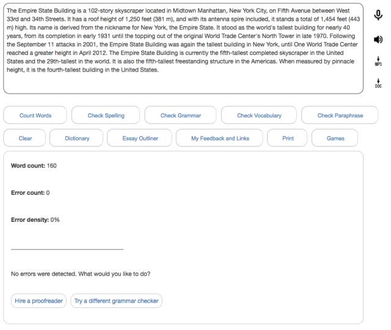Click the Check Paraphrase button
The height and width of the screenshot is (330, 391).
(340, 116)
